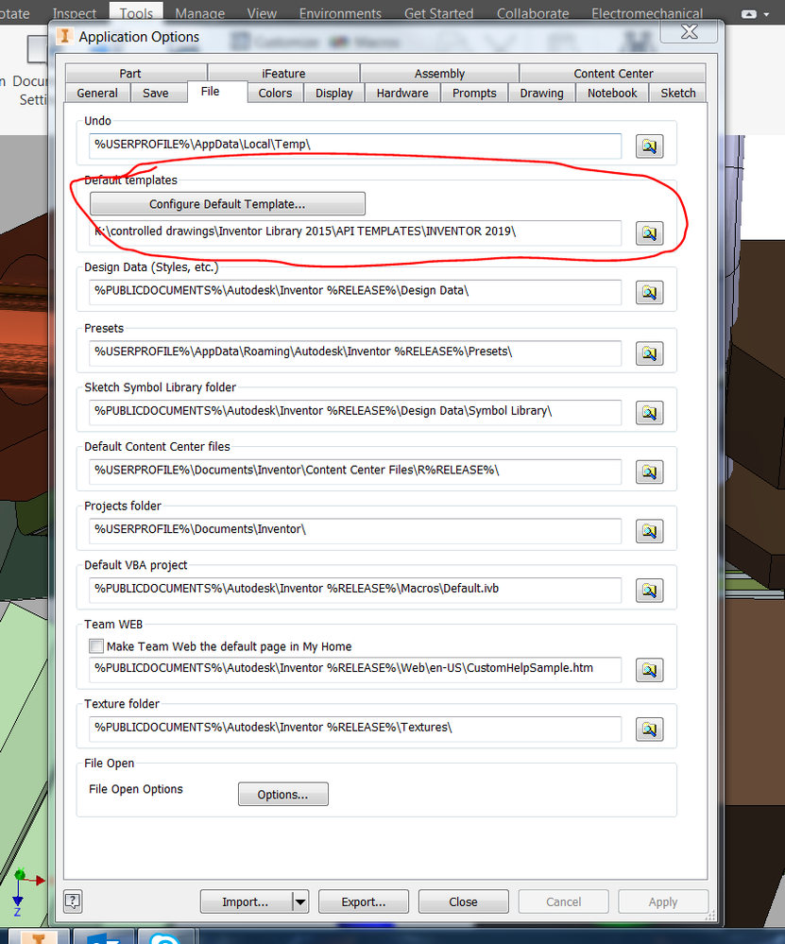The height and width of the screenshot is (944, 785).
Task: Open the Hardware tab
Action: coord(402,94)
